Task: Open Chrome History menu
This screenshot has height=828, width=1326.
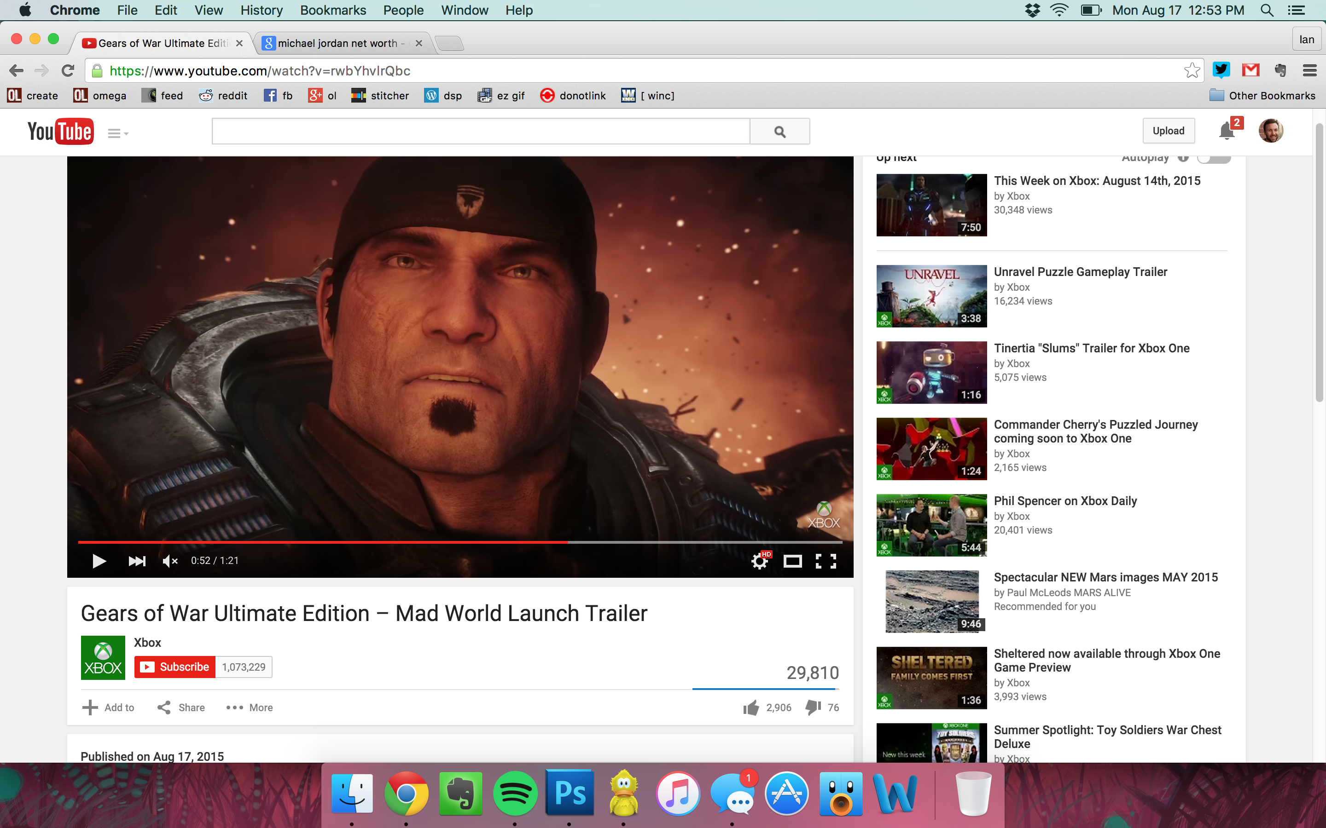Action: (262, 11)
